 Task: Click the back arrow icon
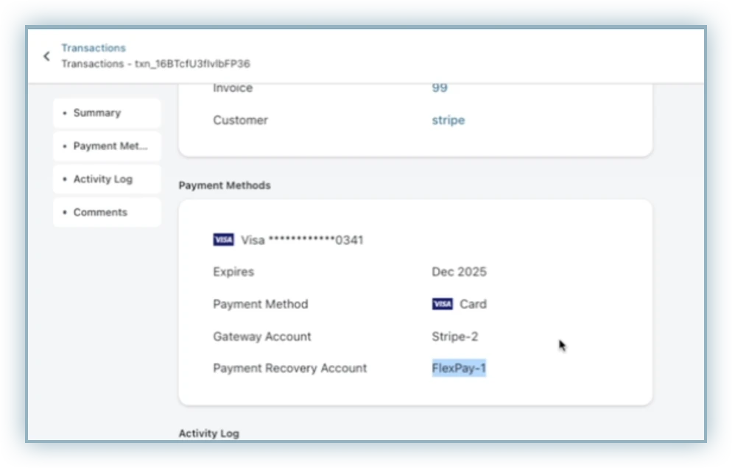[46, 56]
